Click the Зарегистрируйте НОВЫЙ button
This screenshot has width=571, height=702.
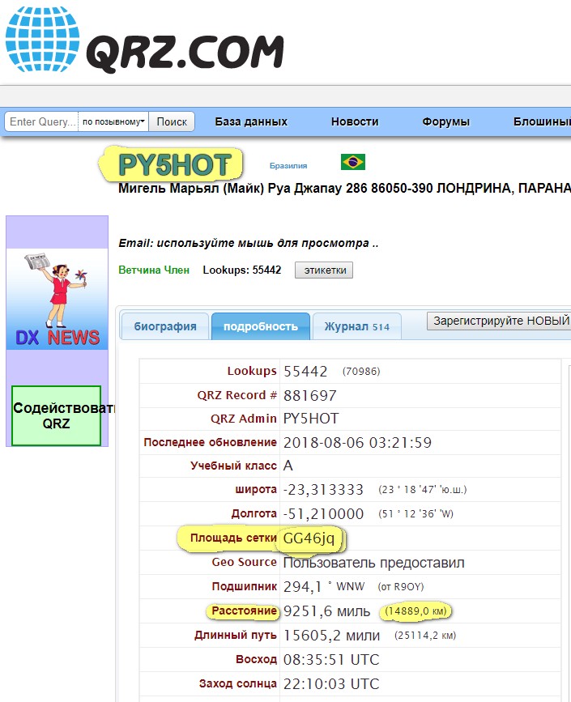[x=500, y=321]
